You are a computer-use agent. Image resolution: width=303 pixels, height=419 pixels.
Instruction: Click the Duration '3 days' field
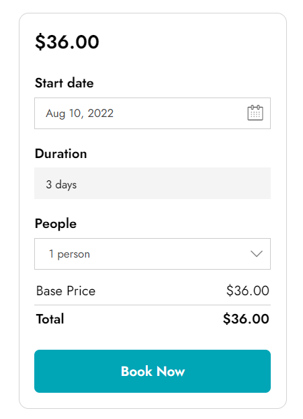click(x=153, y=184)
